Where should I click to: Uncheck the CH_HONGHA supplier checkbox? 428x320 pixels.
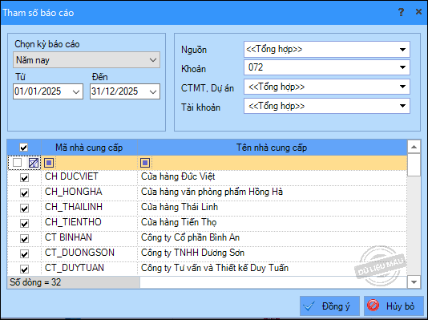click(24, 193)
